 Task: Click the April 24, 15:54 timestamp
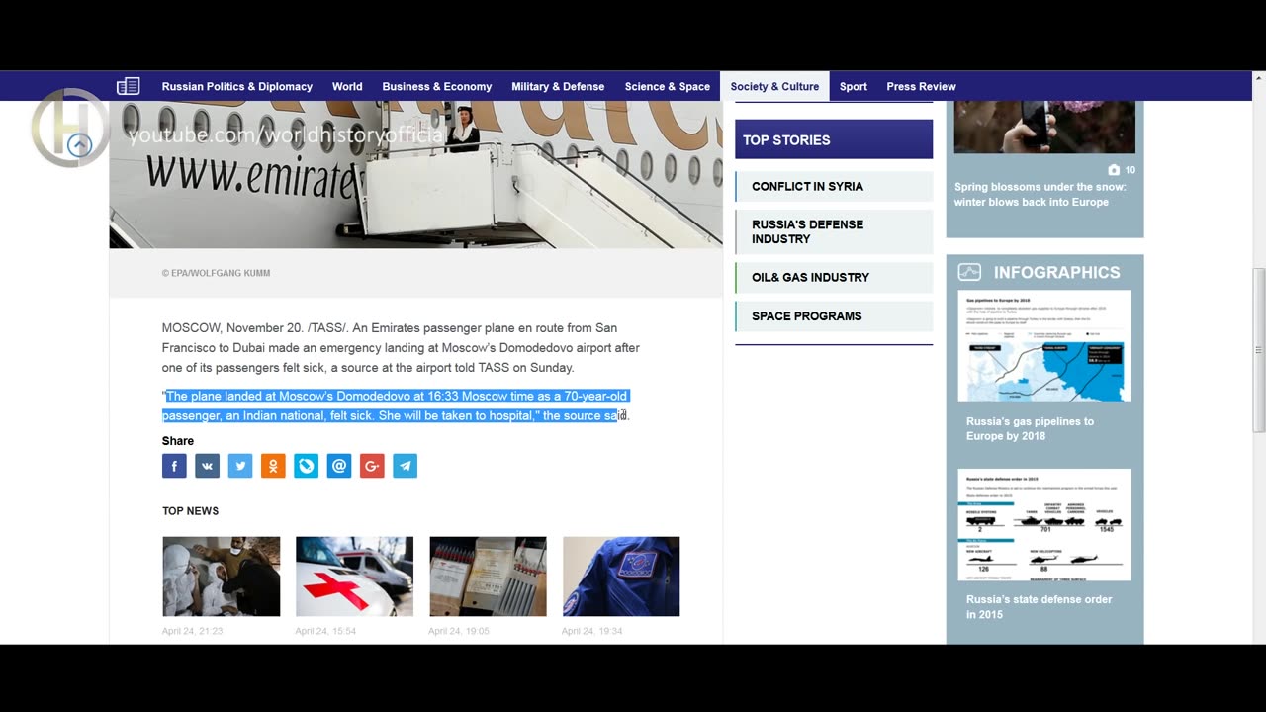click(x=325, y=631)
